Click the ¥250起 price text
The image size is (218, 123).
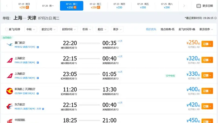pos(193,43)
